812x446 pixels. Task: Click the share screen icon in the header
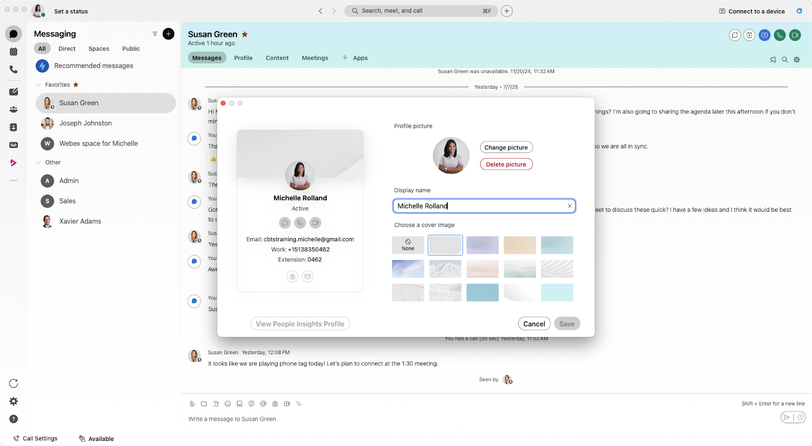pyautogui.click(x=765, y=35)
